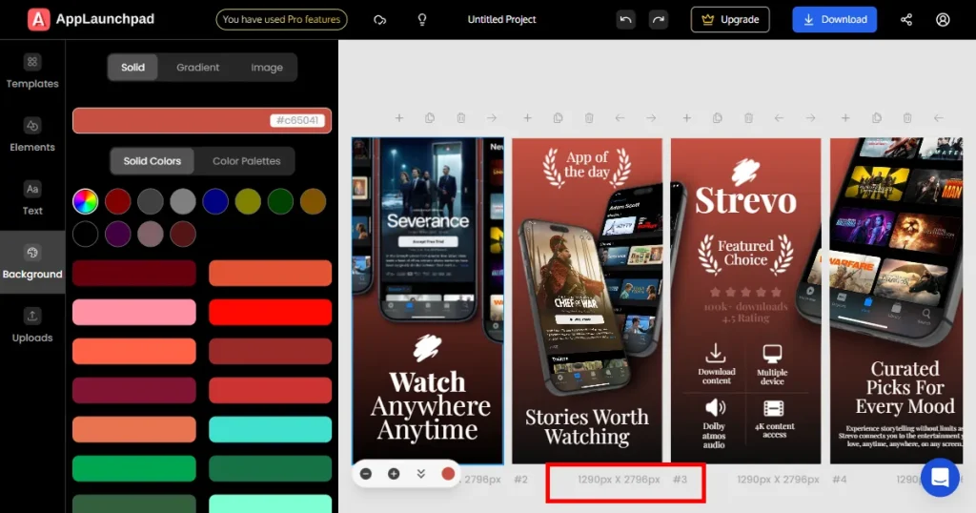Open the Text sidebar panel
Viewport: 976px width, 513px height.
tap(32, 198)
